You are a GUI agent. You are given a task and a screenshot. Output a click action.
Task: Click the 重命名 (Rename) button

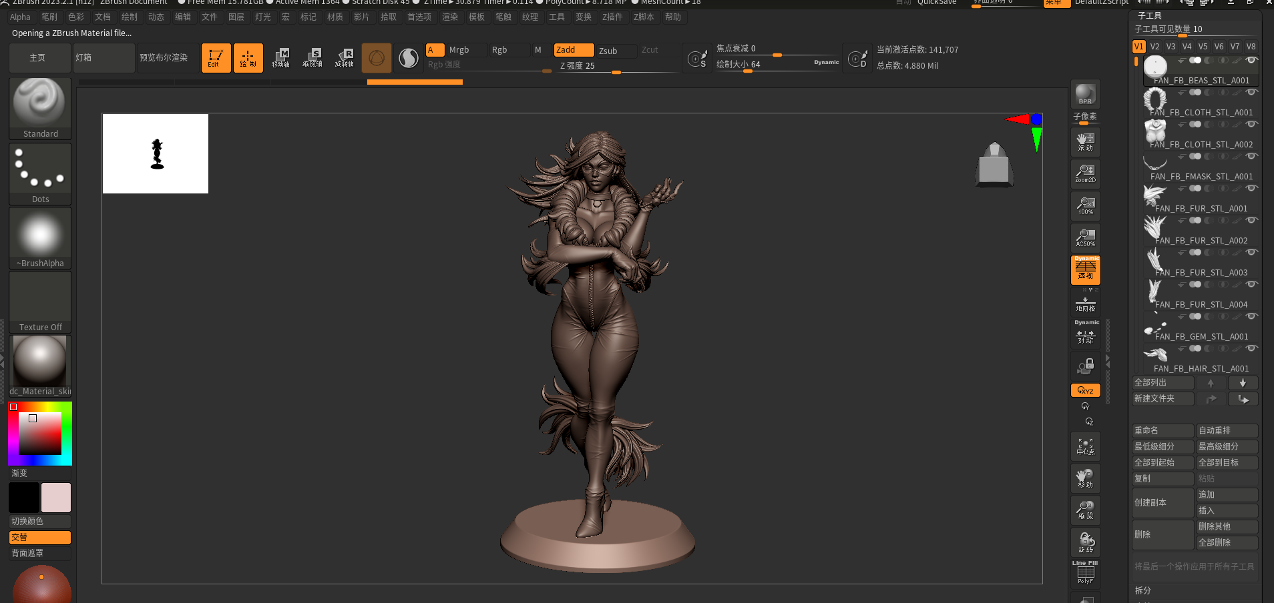(x=1162, y=431)
